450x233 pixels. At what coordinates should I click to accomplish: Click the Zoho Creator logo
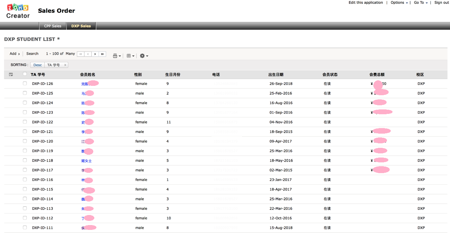click(18, 11)
